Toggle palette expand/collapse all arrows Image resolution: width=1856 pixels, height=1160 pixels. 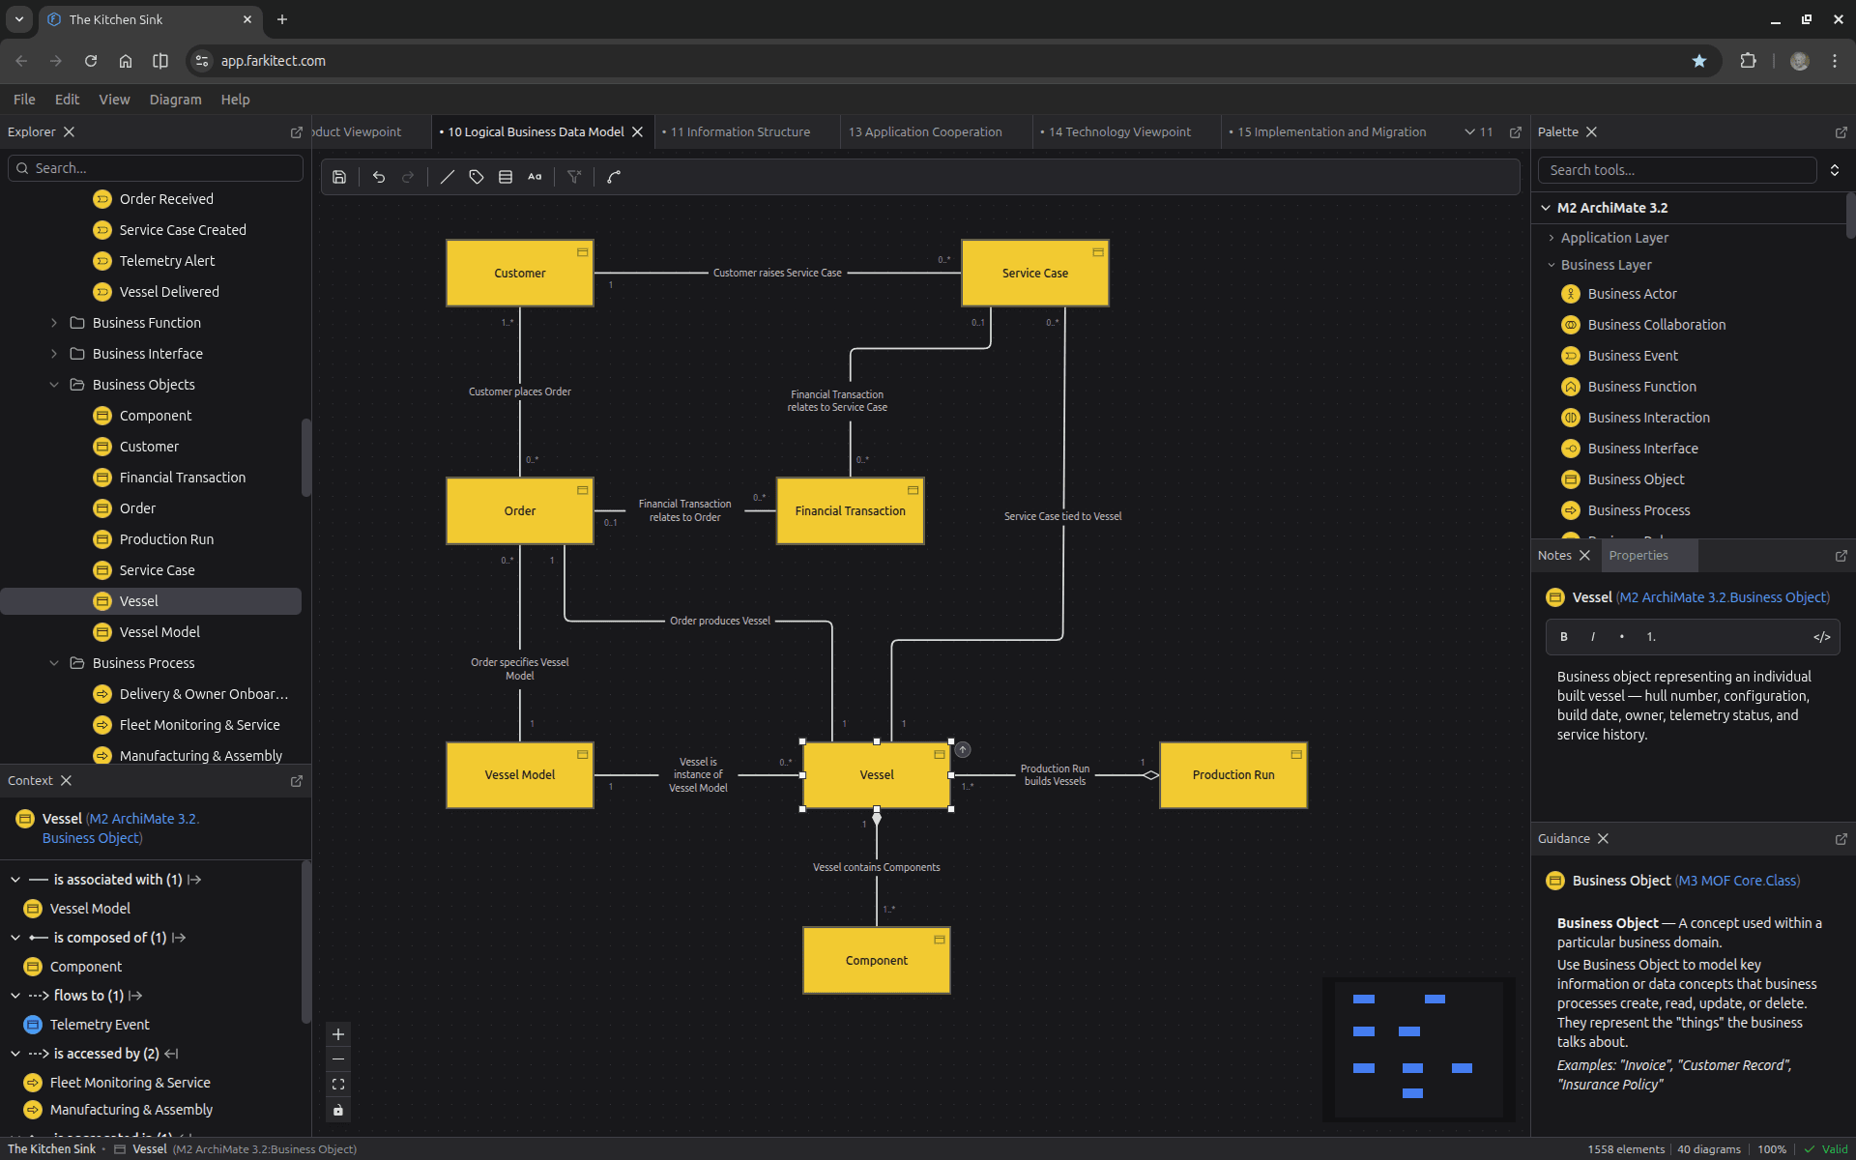[1835, 170]
